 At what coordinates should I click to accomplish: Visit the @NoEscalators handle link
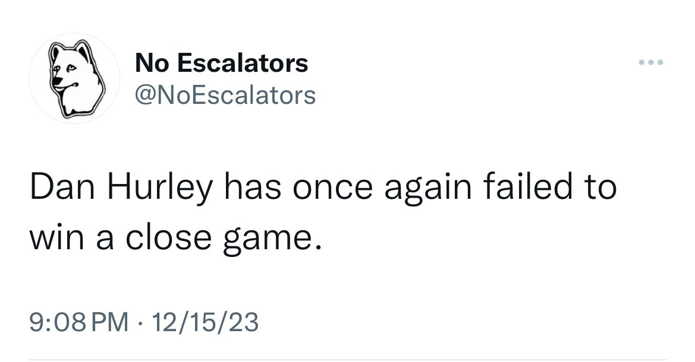click(x=225, y=94)
